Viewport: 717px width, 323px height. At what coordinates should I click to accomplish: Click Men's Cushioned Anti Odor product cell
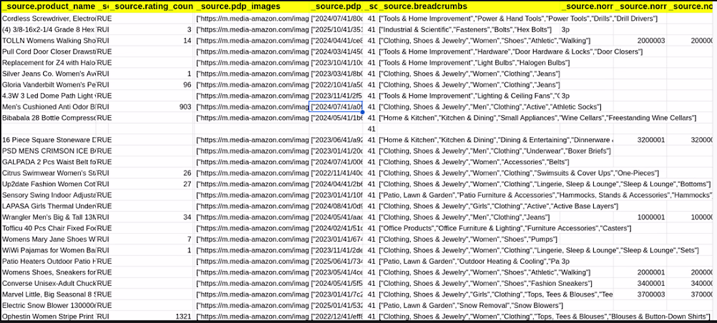(48, 107)
